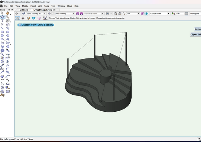
Task: Open the Orthogonal projection dropdown
Action: (195, 14)
